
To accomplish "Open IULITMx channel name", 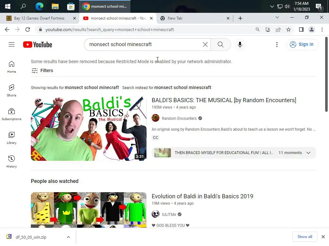I will point(169,214).
